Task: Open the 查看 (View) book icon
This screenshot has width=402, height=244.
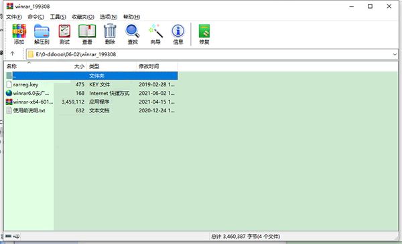Action: [87, 34]
